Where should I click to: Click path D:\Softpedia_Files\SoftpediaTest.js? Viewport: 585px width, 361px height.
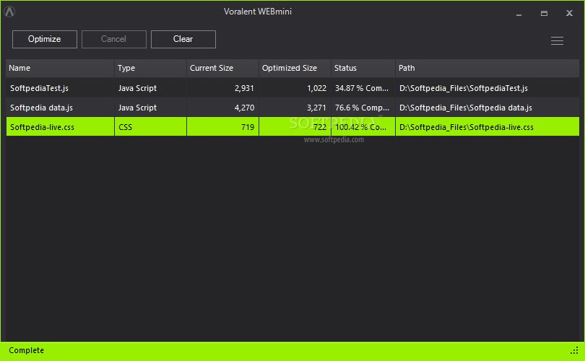coord(464,88)
